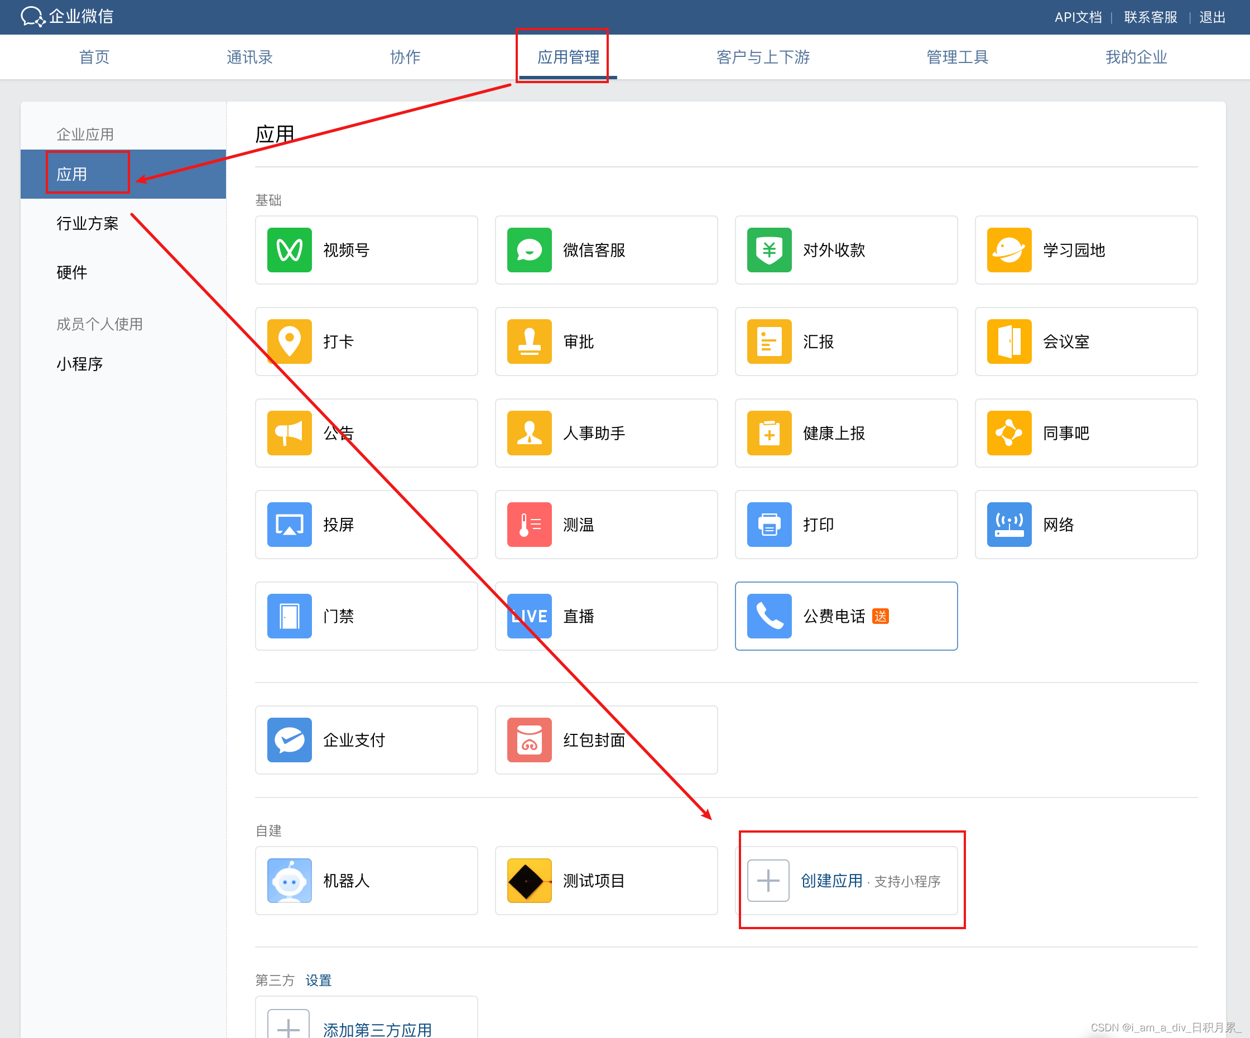Click the 机器人 label text
Image resolution: width=1250 pixels, height=1038 pixels.
347,880
